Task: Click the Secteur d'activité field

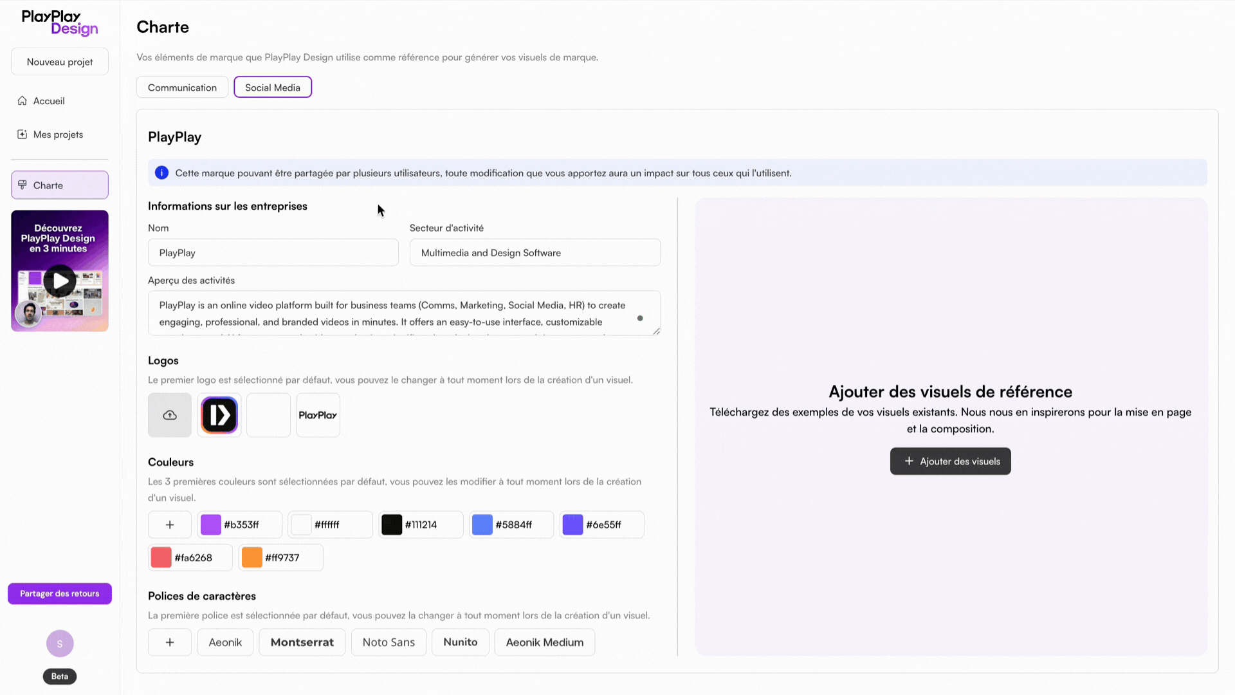Action: [x=535, y=253]
